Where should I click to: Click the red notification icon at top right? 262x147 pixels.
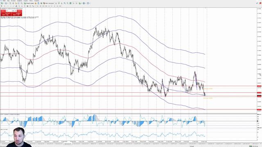pos(260,3)
